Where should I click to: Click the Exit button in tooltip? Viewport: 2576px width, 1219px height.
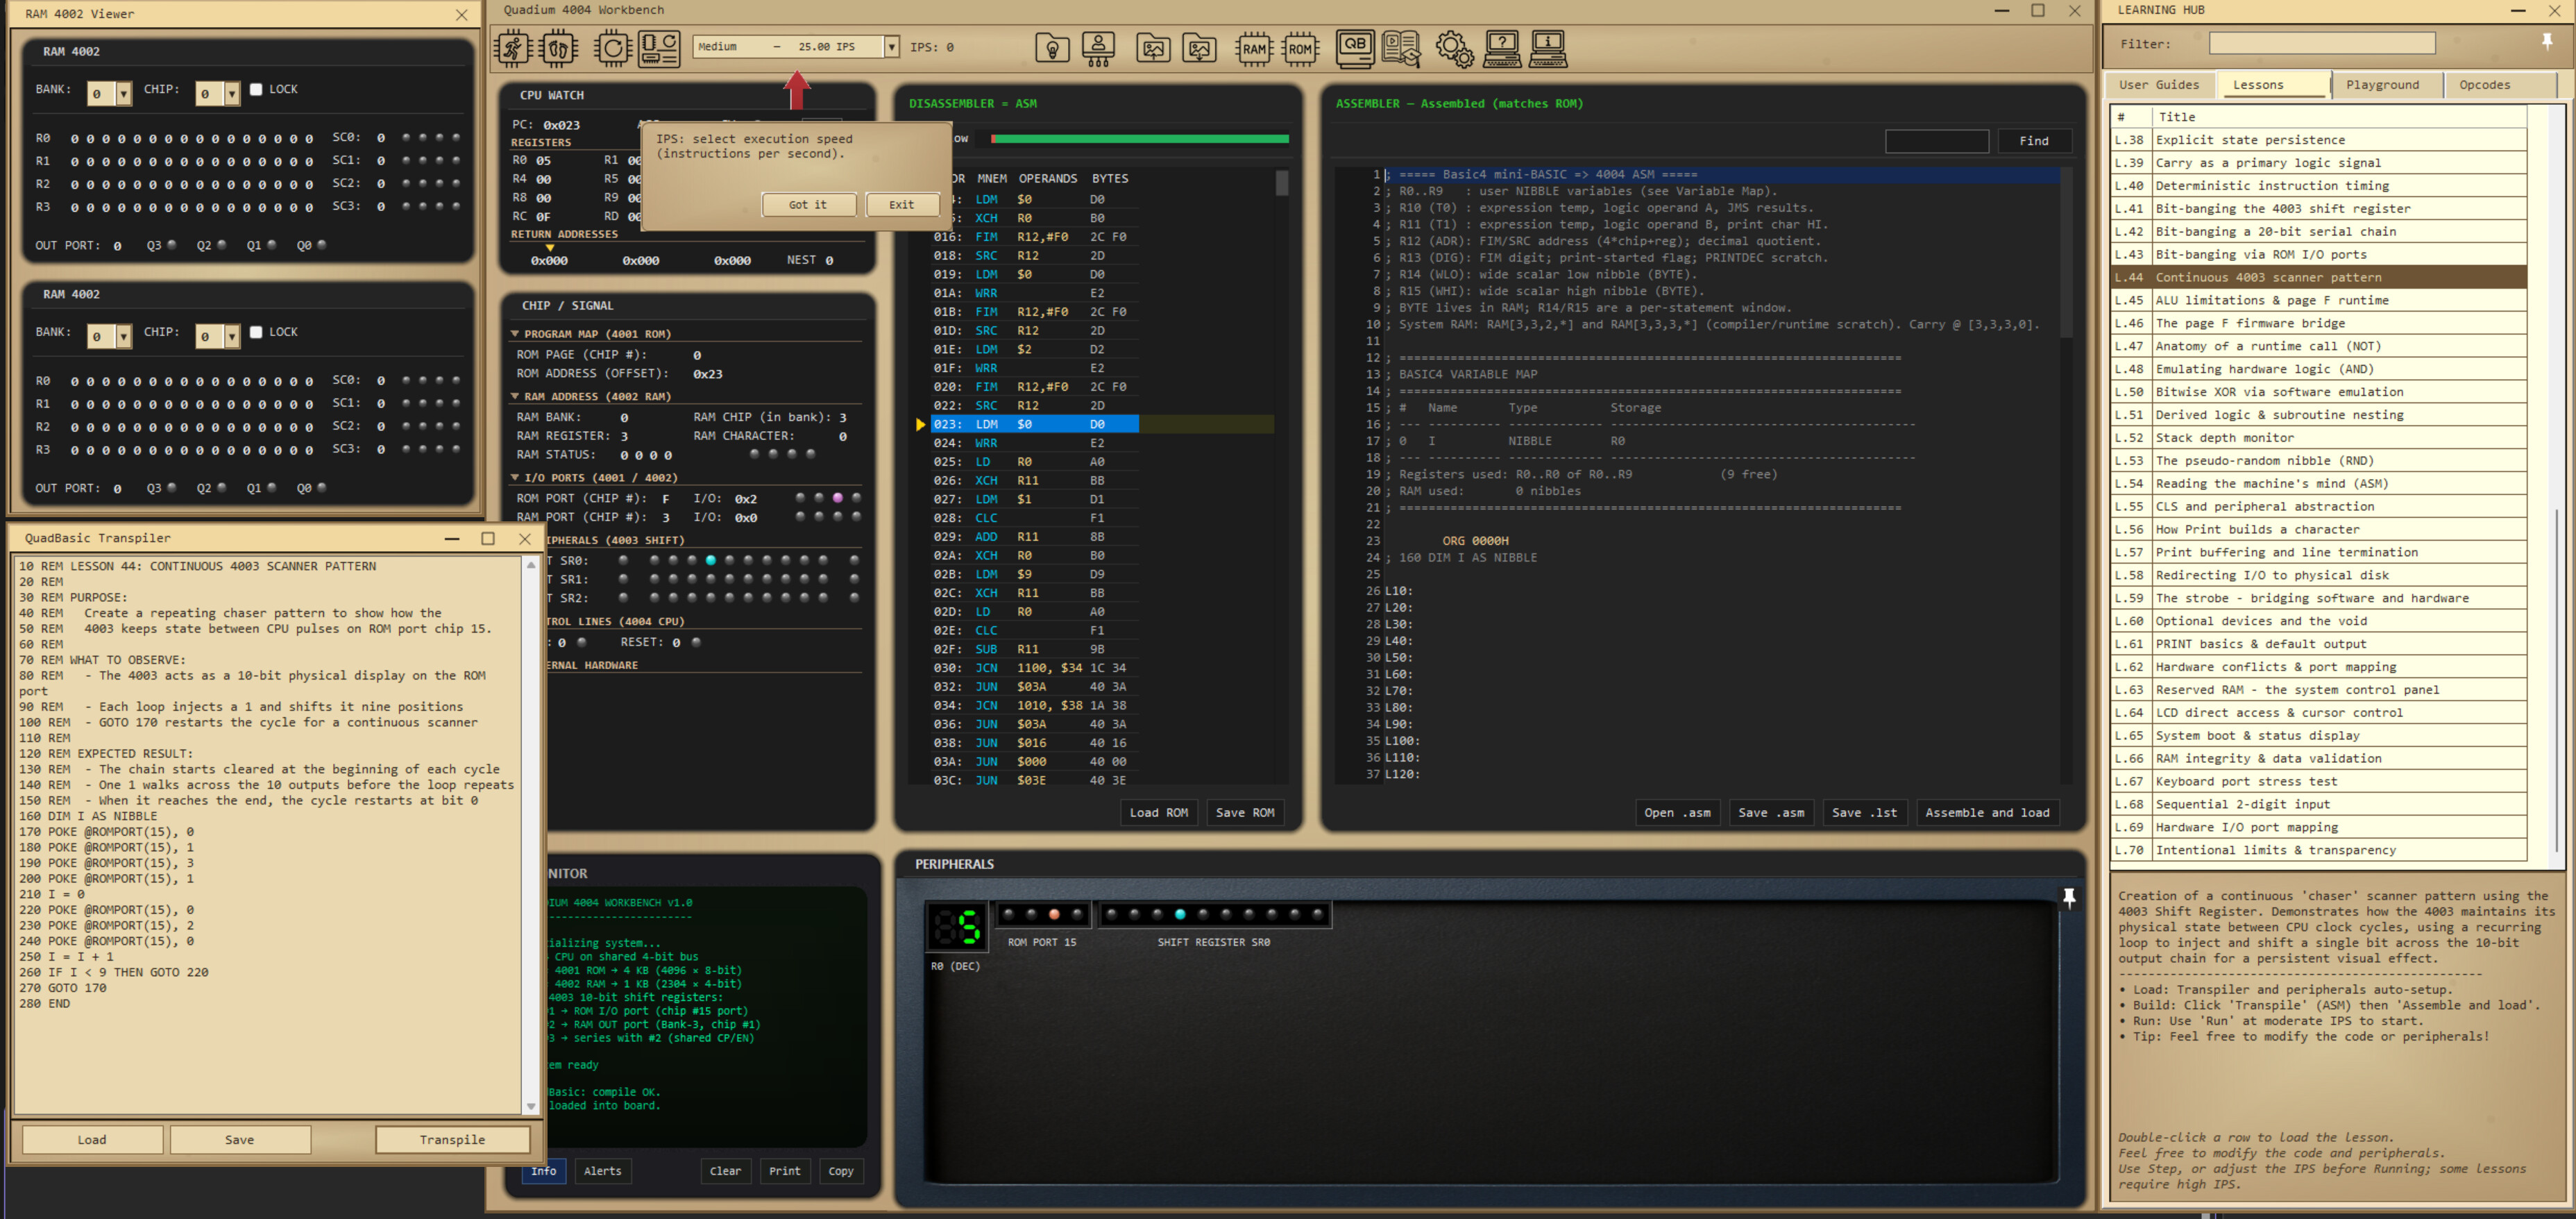pyautogui.click(x=902, y=204)
